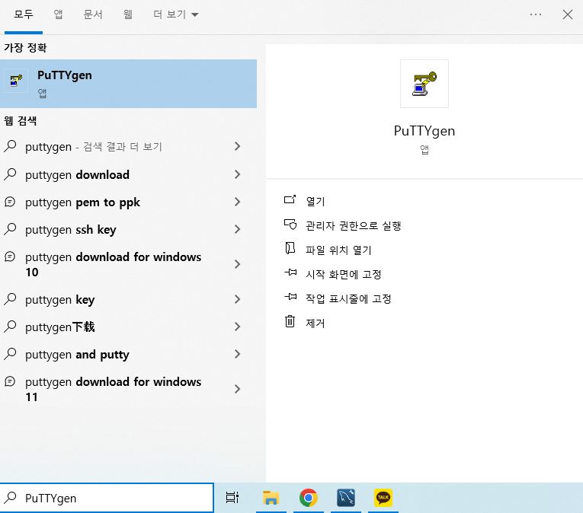The width and height of the screenshot is (583, 513).
Task: Select 열기 to open PuTTYgen
Action: (x=316, y=202)
